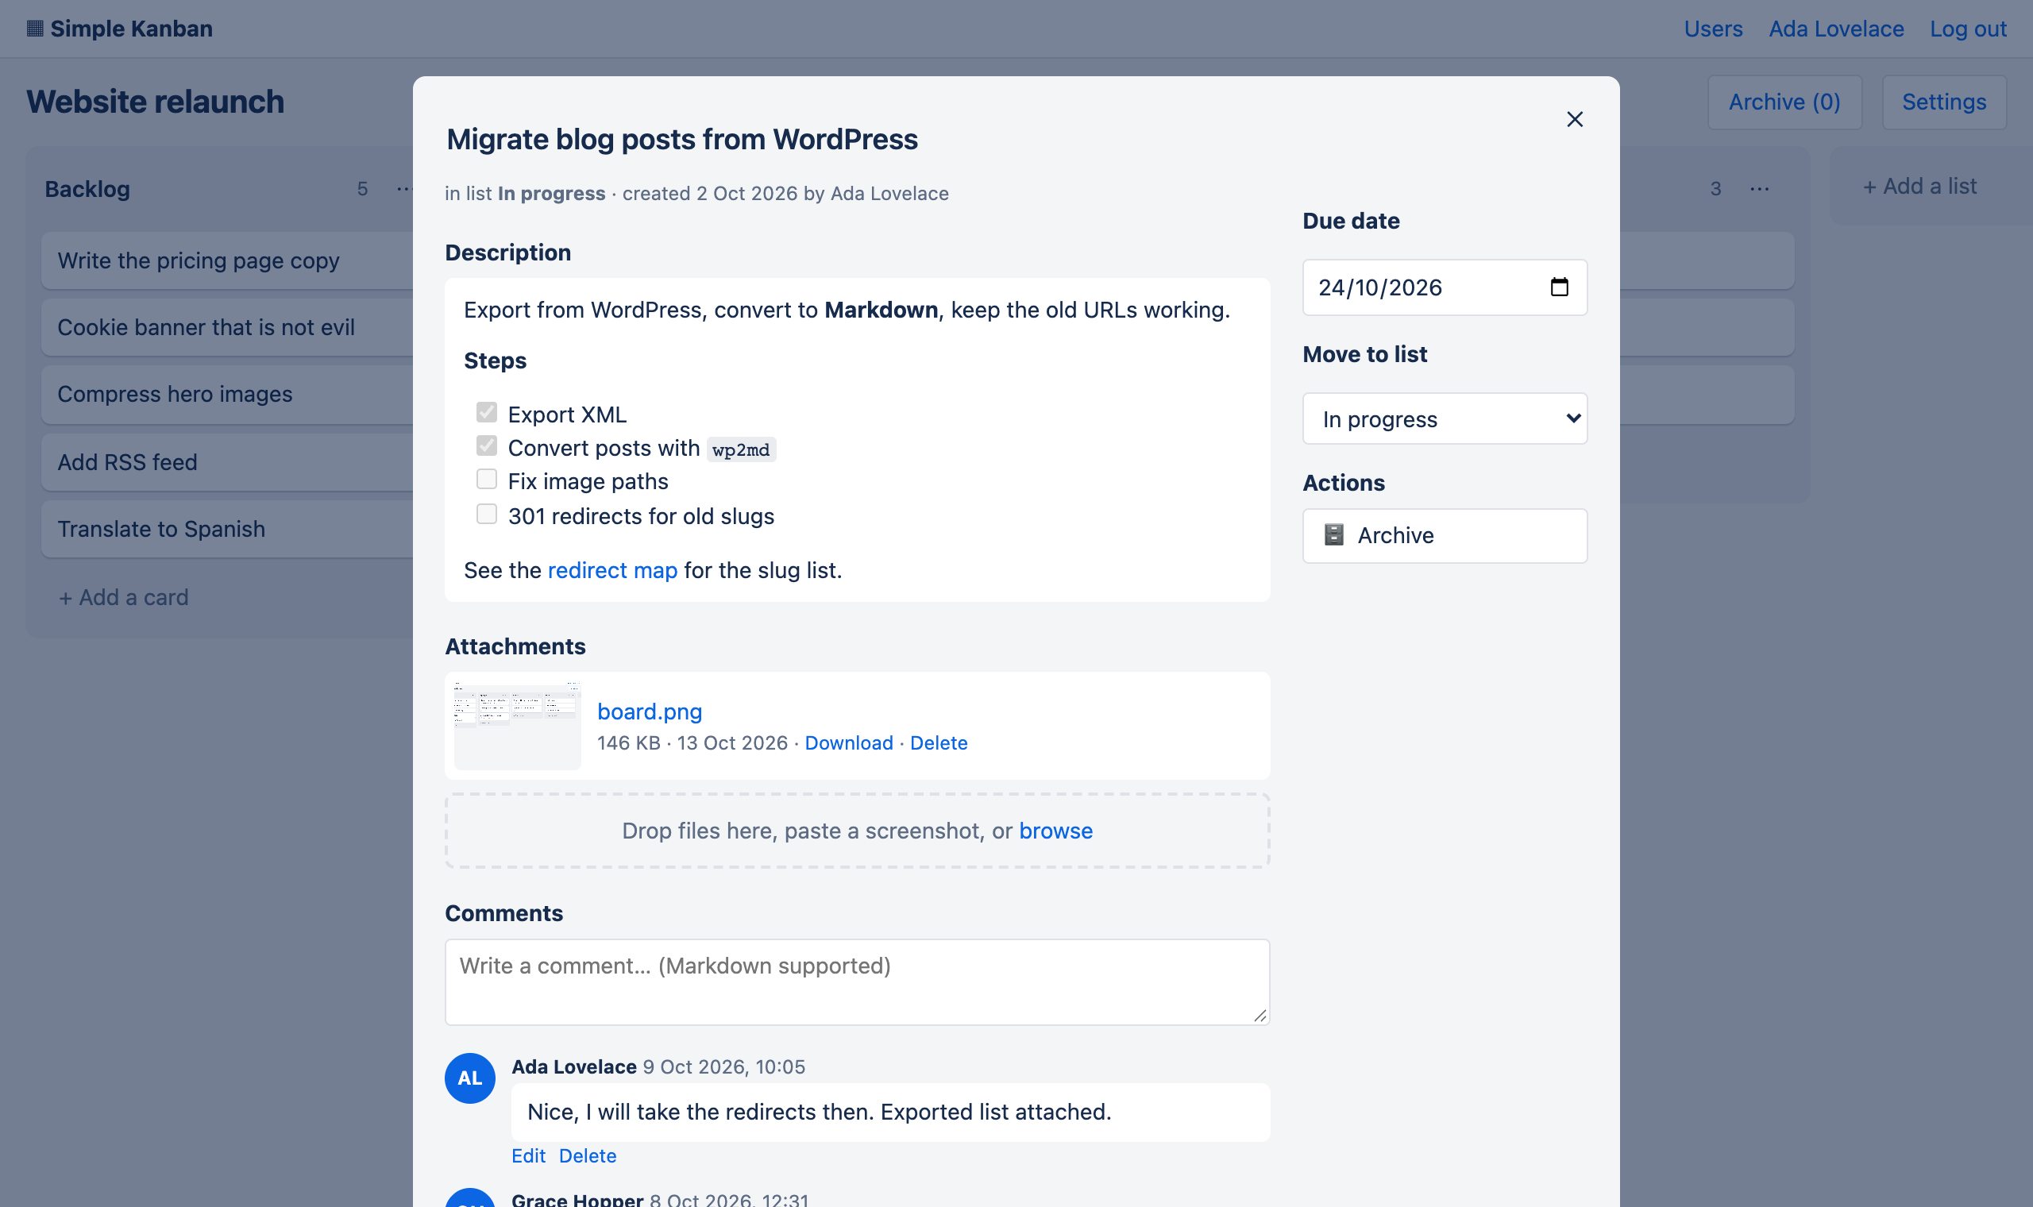The width and height of the screenshot is (2033, 1207).
Task: Click the Backlog list title
Action: pos(87,189)
